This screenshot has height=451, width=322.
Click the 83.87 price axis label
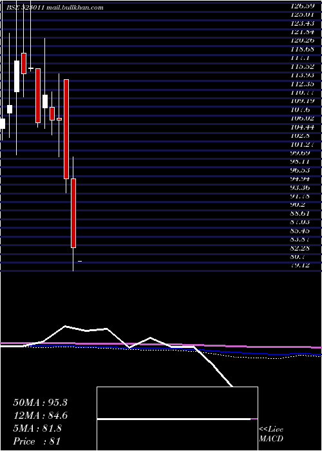click(x=301, y=239)
